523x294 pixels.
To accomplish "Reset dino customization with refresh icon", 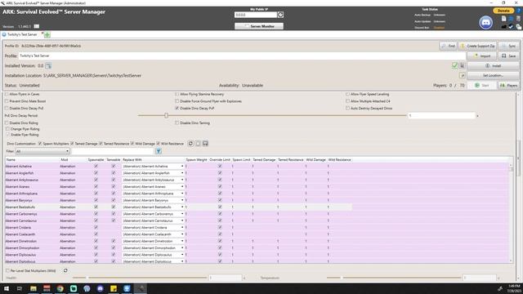I will pos(190,144).
